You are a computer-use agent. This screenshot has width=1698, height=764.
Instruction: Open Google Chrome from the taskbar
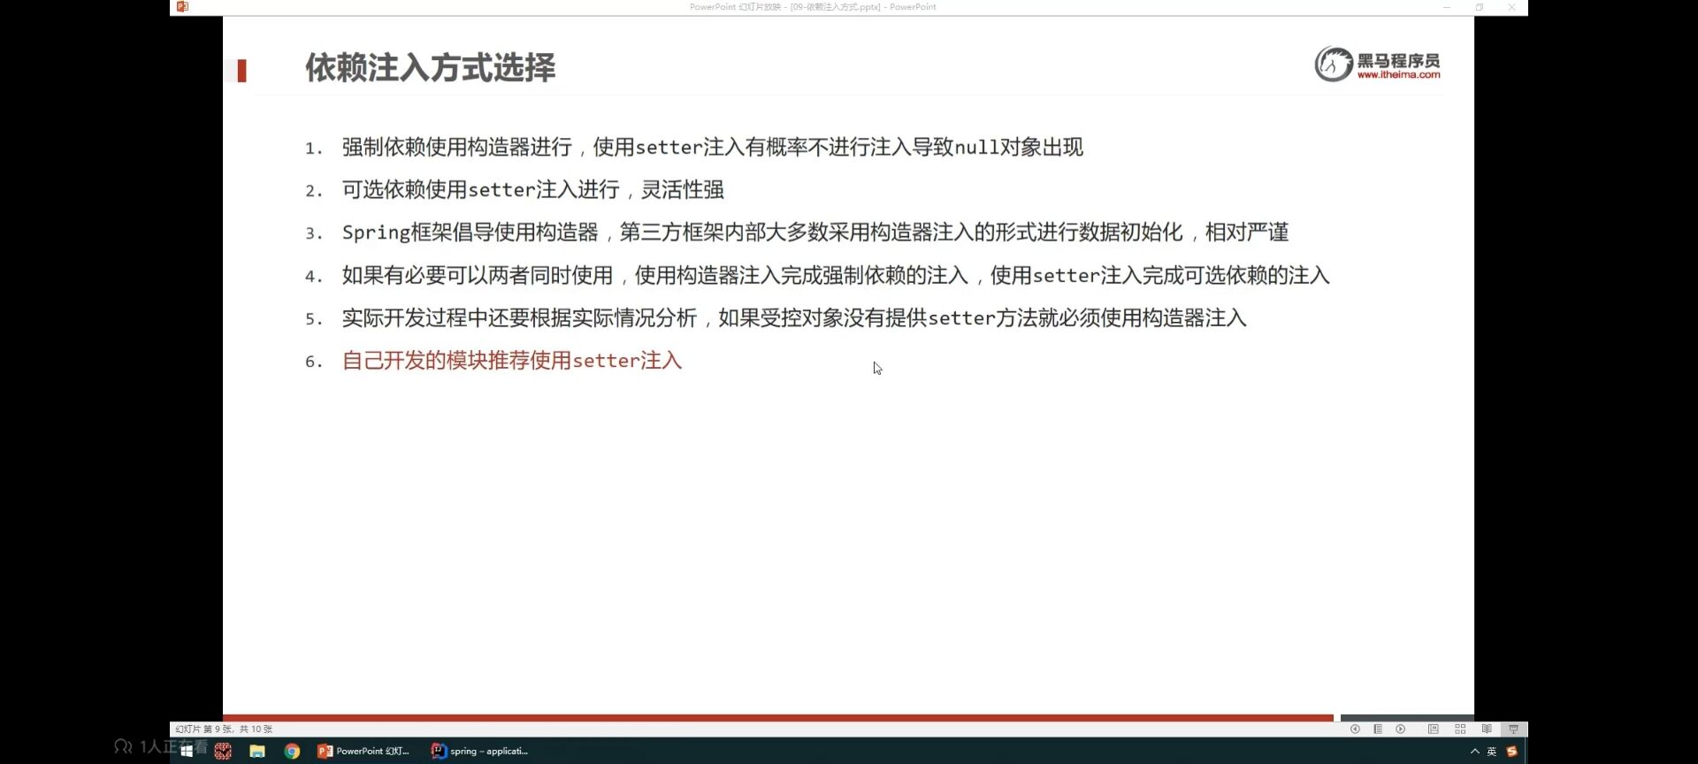[292, 751]
